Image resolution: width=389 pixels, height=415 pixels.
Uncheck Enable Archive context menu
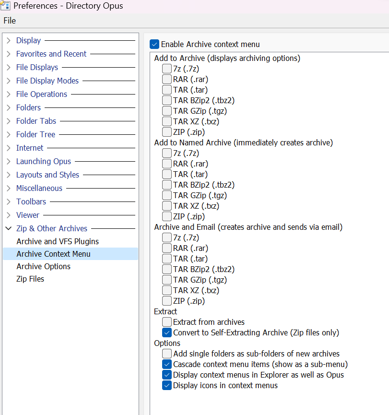(x=154, y=44)
